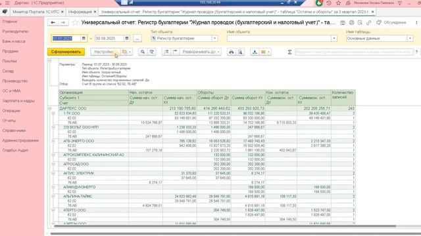421x236 pixels.
Task: Click the filter text input field
Action: tap(354, 52)
